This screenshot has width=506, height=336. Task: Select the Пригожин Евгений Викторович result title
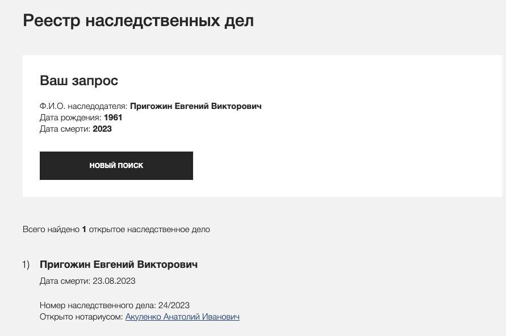pos(119,264)
